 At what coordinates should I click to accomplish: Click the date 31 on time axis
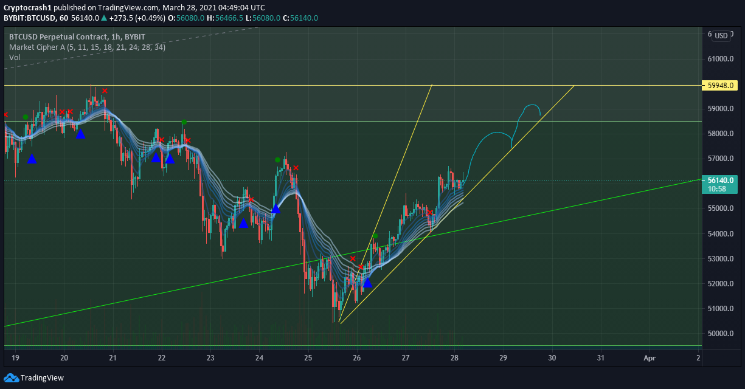601,358
